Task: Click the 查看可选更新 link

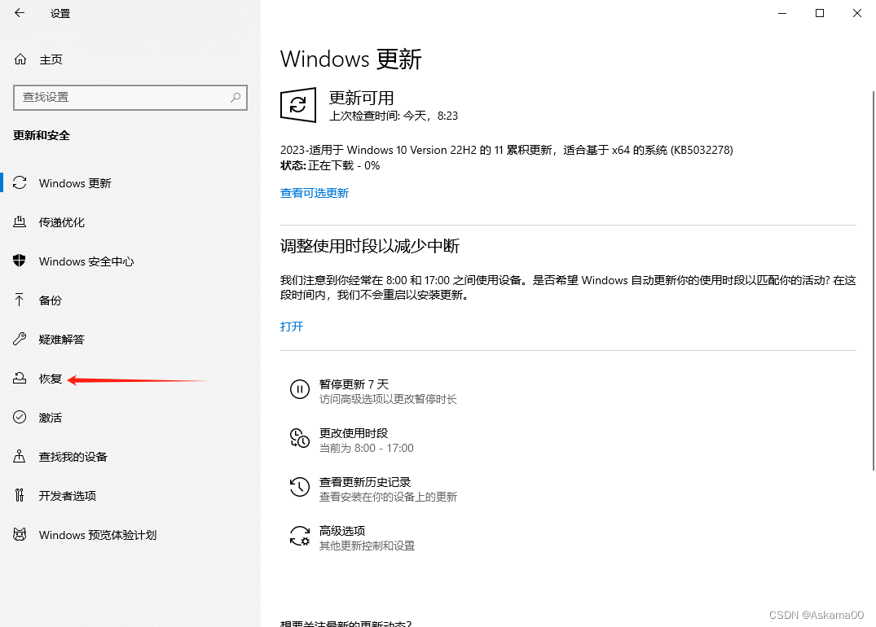Action: coord(315,193)
